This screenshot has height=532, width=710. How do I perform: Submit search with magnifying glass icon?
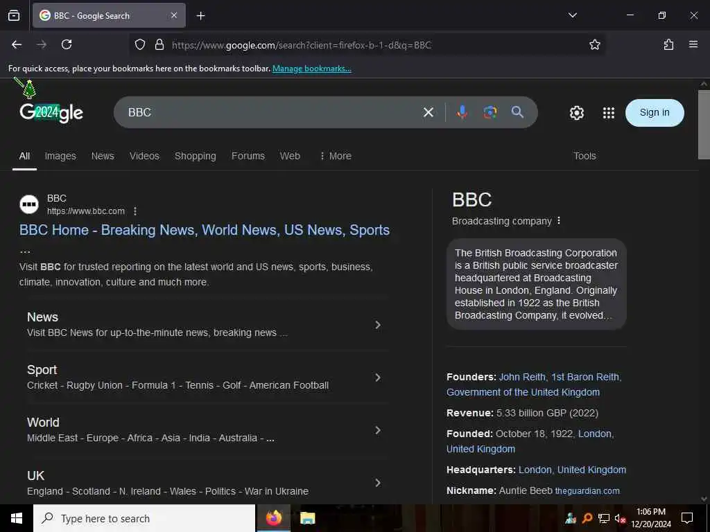[517, 112]
